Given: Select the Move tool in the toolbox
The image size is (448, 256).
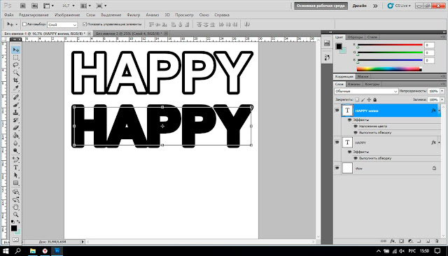Looking at the screenshot, I should point(15,50).
